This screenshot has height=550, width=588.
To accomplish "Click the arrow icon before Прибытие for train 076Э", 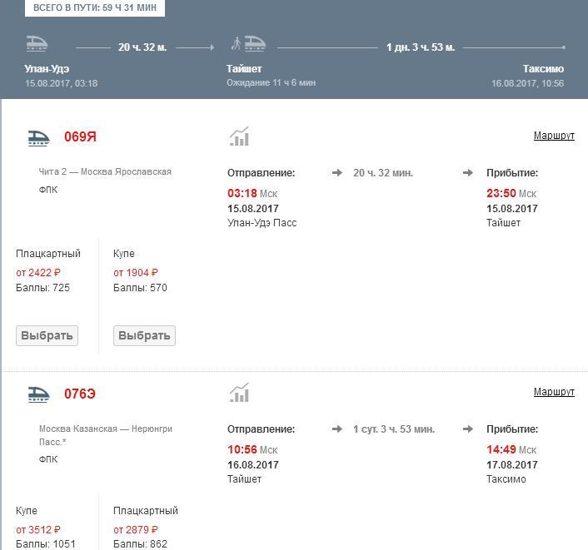I will pos(468,429).
